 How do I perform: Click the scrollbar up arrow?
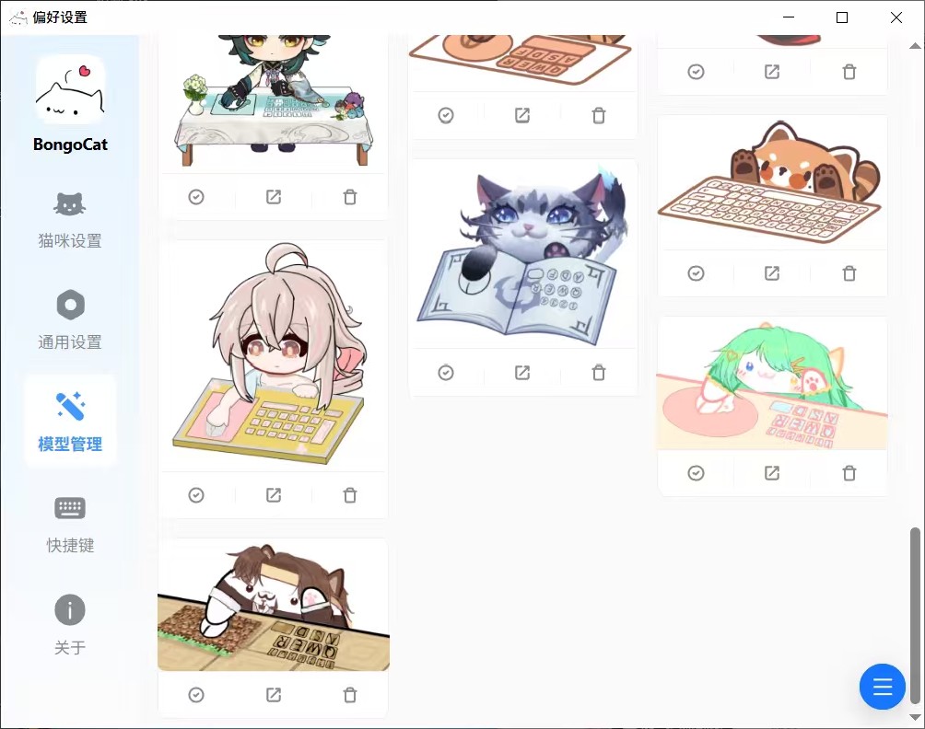coord(914,45)
